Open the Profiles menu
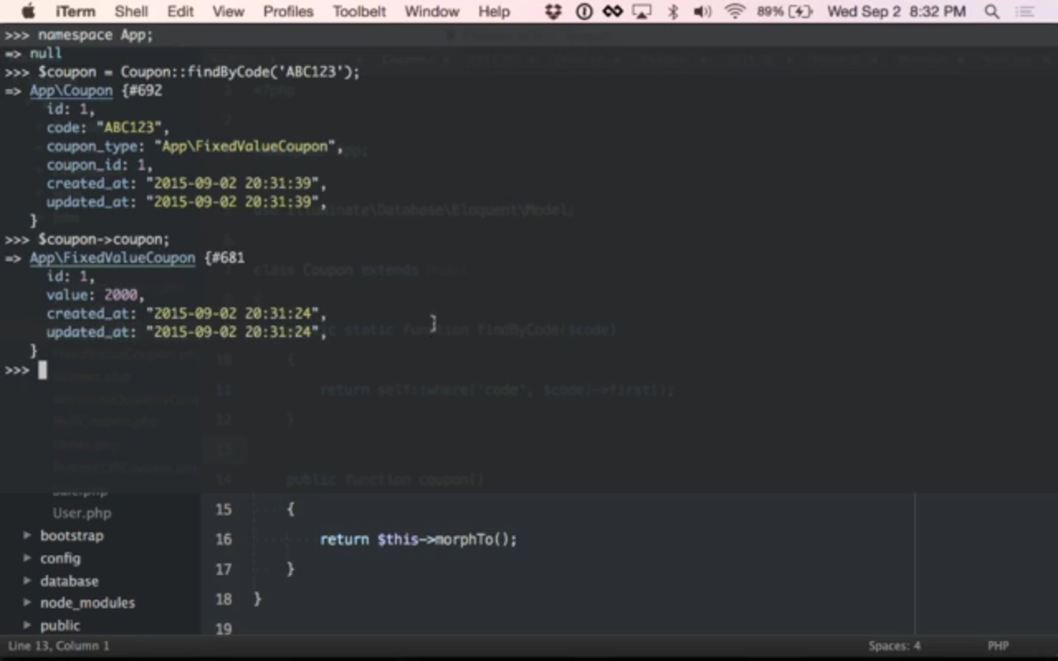This screenshot has width=1058, height=661. [x=288, y=11]
